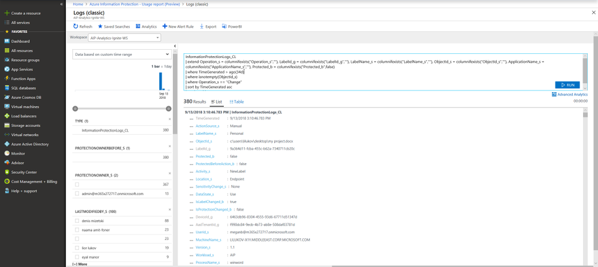Open the custom time range dropdown

coord(122,54)
